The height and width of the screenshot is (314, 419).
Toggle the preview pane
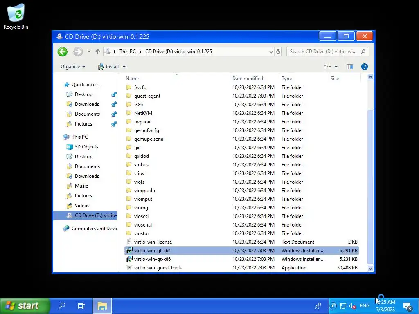click(350, 67)
